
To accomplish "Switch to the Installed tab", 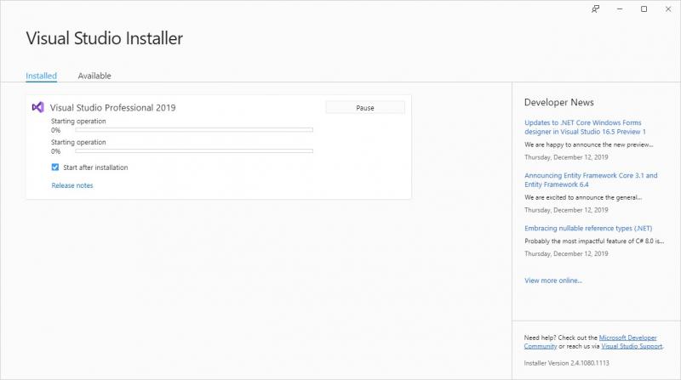I will [x=41, y=76].
